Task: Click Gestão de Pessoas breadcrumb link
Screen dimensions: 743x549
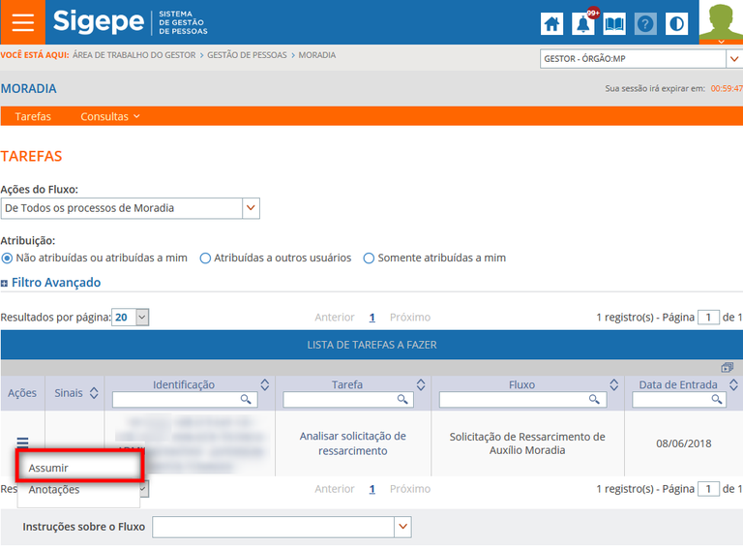Action: (x=247, y=55)
